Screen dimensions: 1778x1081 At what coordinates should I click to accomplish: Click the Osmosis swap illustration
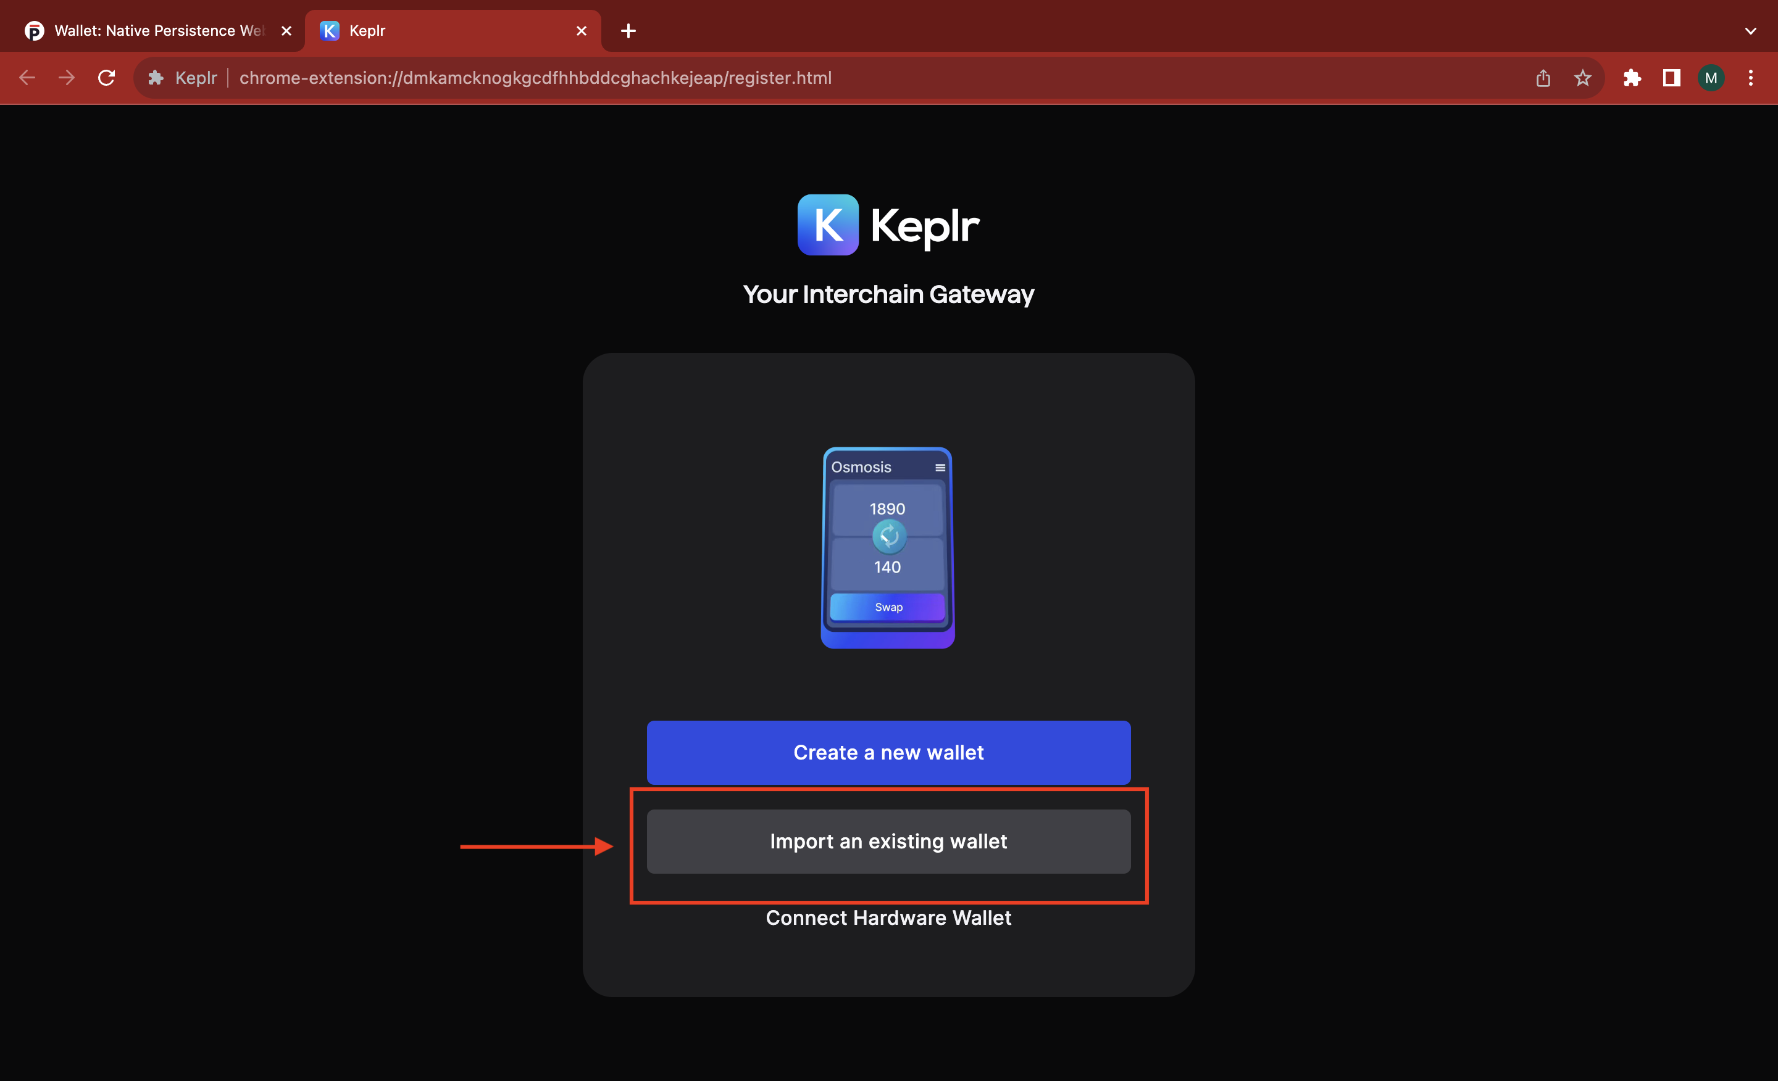tap(888, 547)
